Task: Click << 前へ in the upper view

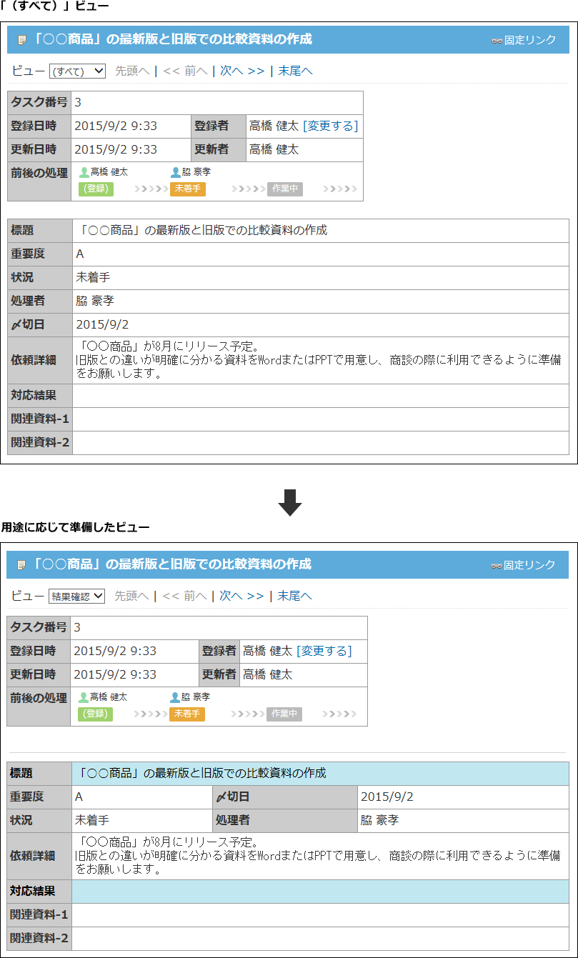Action: coord(185,71)
